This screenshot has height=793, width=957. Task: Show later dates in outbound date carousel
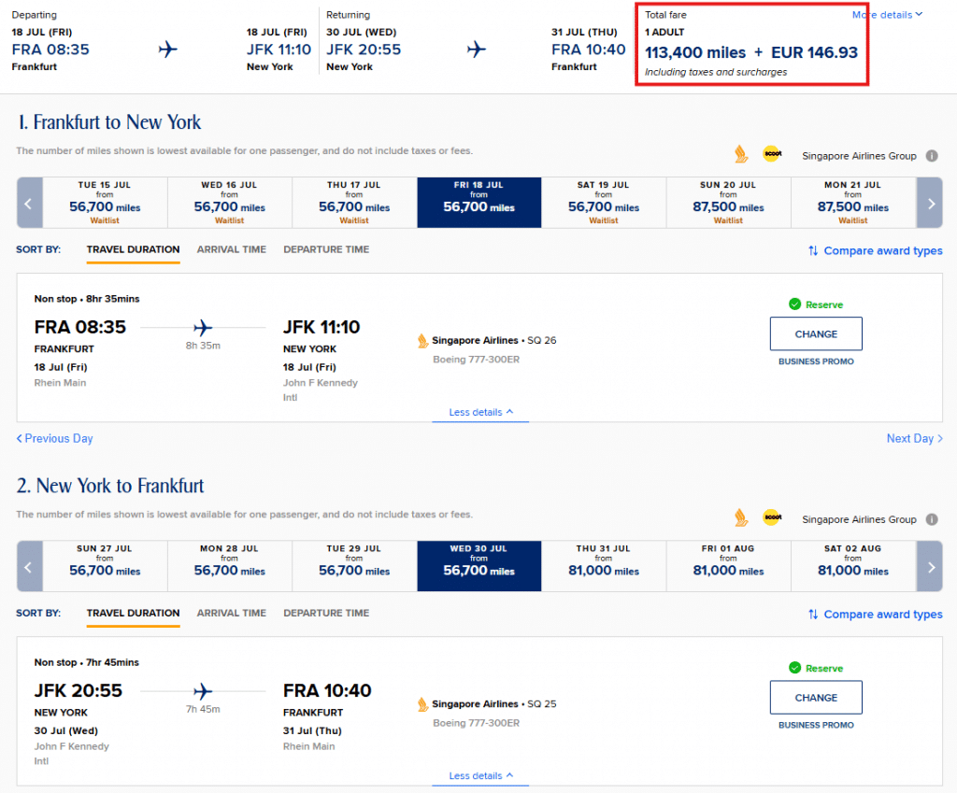point(930,202)
